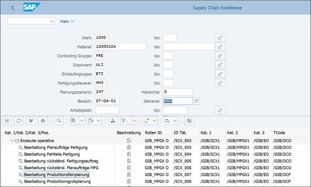The width and height of the screenshot is (311, 187).
Task: Click the refresh icon in the toolbar
Action: pos(19,121)
